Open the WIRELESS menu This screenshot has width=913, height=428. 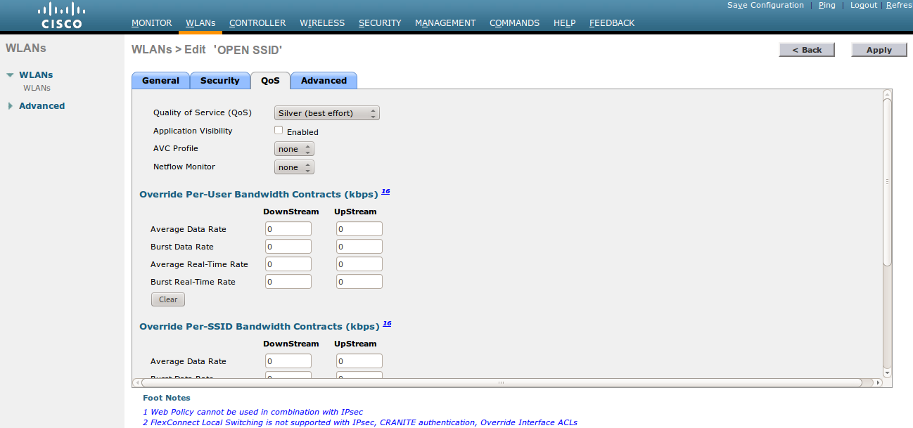click(x=321, y=22)
